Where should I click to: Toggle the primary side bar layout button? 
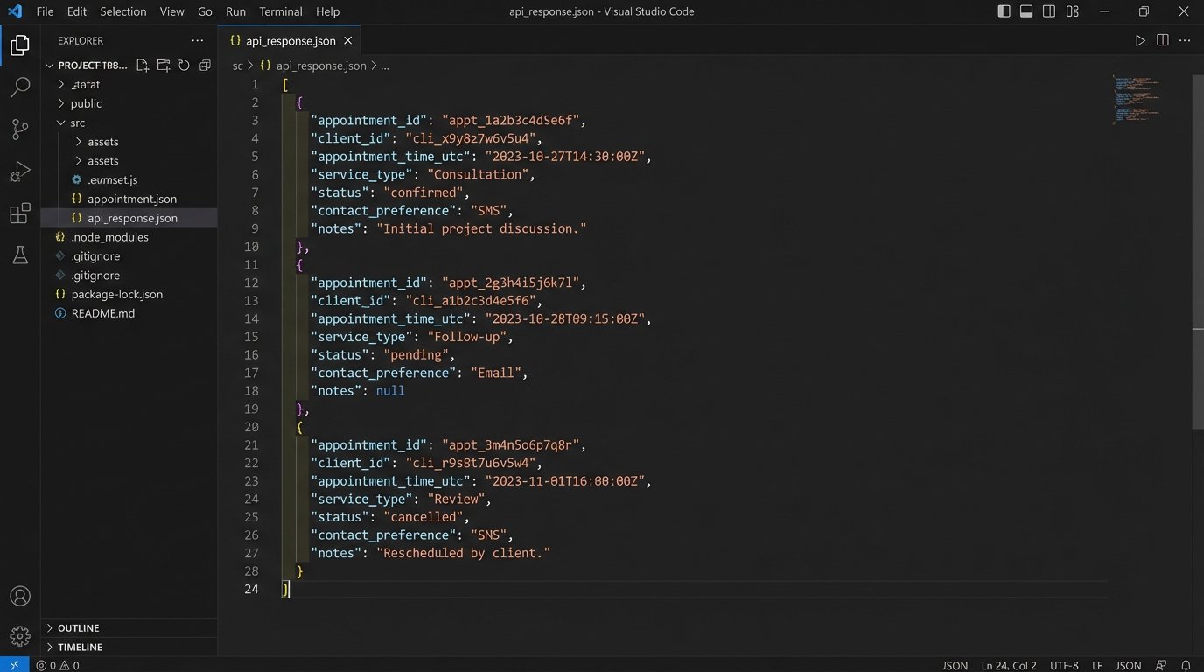[x=1004, y=11]
